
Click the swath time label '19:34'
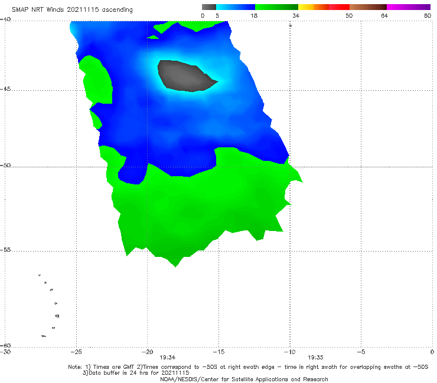click(167, 358)
